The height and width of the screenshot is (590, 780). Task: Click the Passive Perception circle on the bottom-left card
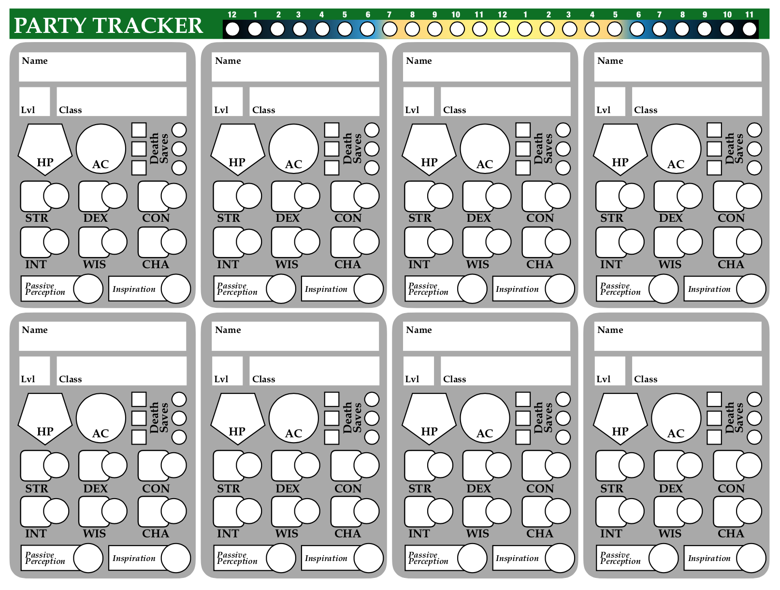pos(87,558)
